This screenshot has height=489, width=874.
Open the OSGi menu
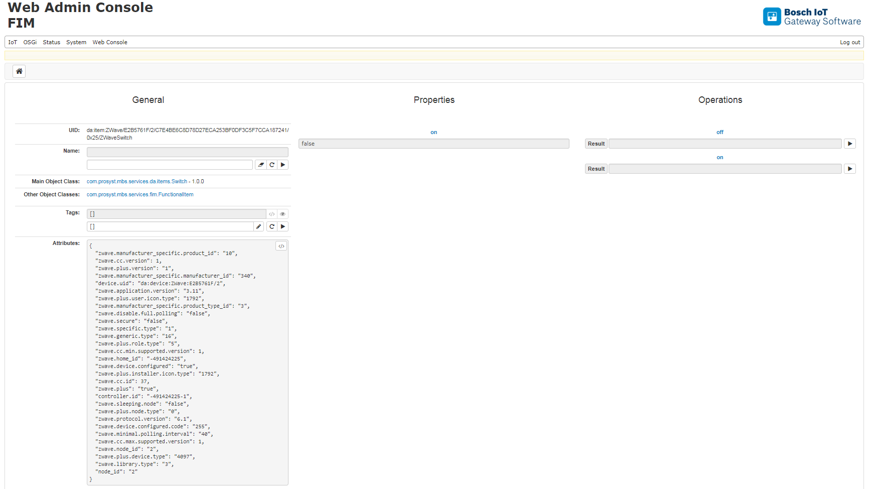point(30,42)
